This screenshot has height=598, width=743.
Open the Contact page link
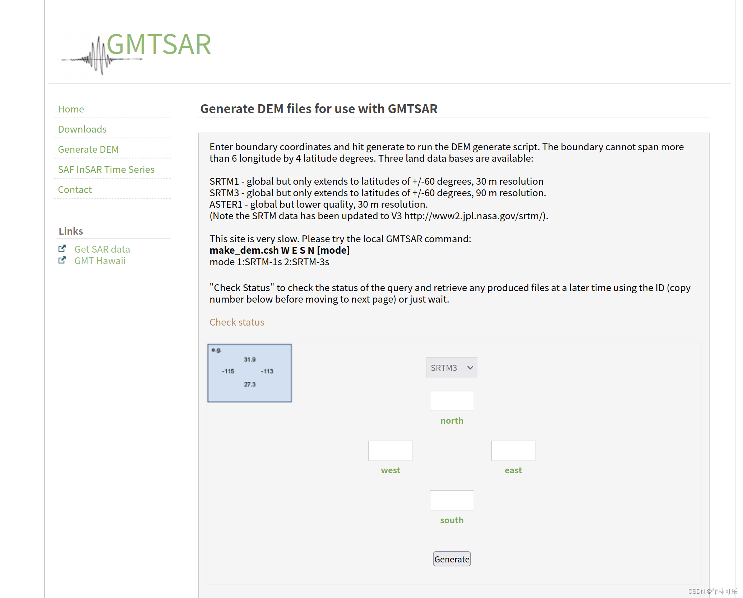coord(75,190)
